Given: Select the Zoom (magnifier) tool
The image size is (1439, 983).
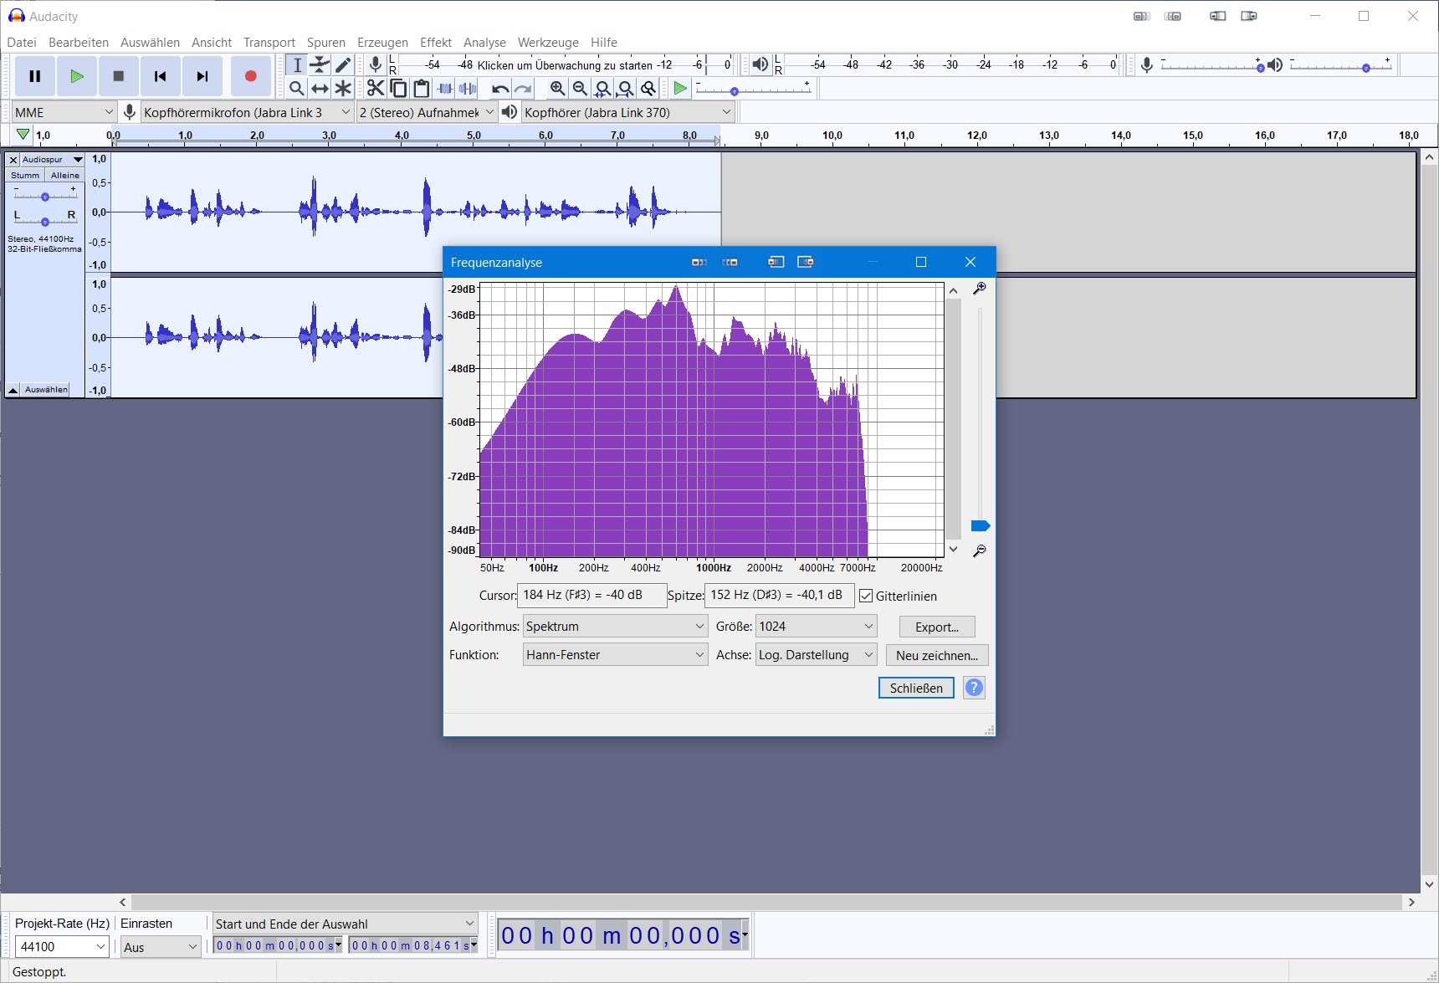Looking at the screenshot, I should [x=297, y=88].
